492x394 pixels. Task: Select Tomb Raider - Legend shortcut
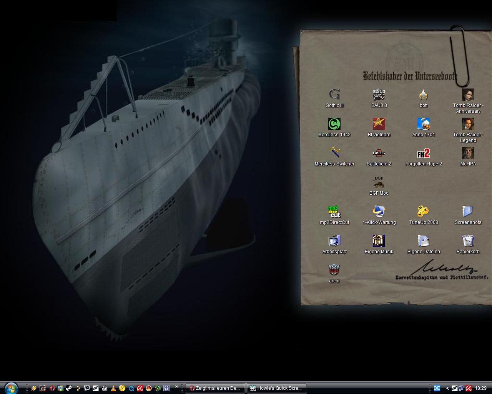point(468,130)
